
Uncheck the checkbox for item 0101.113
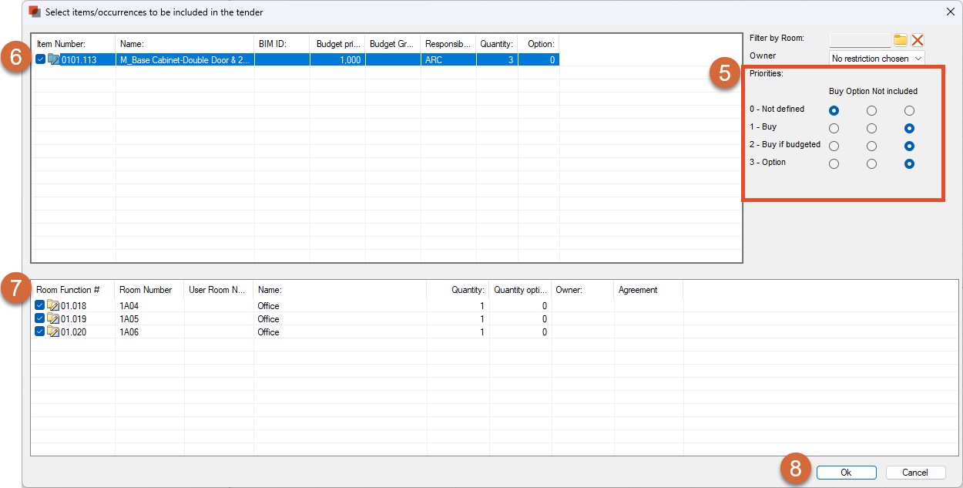pyautogui.click(x=40, y=59)
